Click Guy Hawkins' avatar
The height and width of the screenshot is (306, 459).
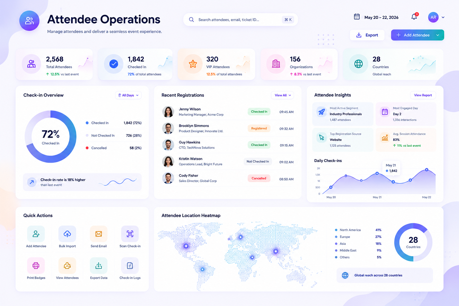pos(168,145)
